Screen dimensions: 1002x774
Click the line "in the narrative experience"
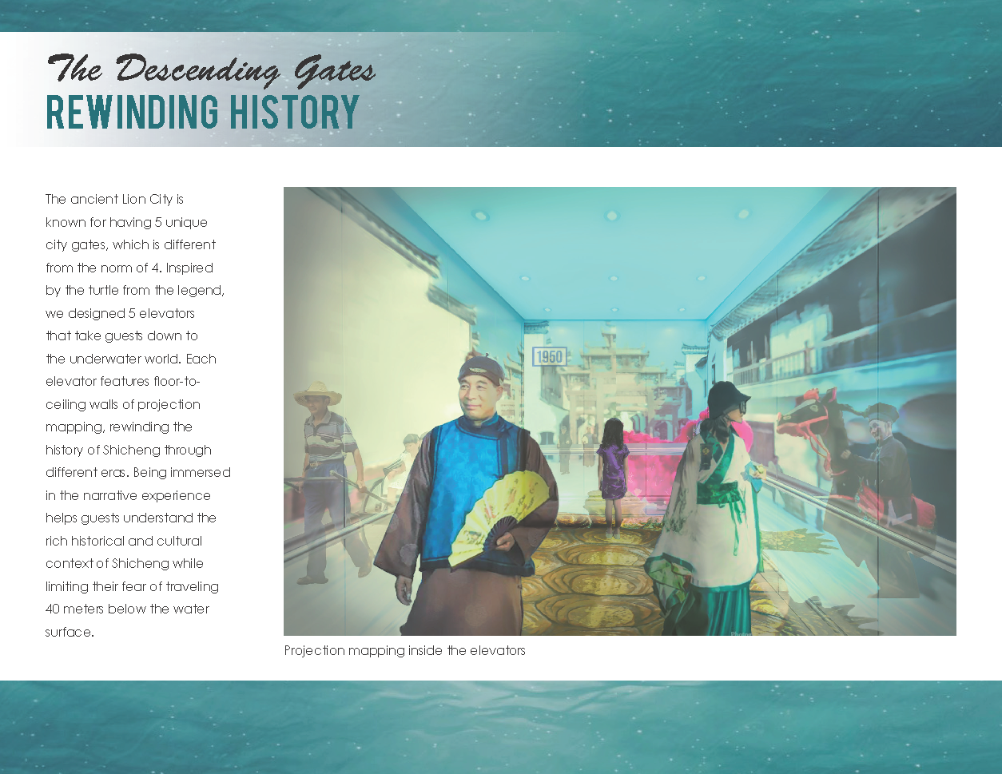[x=128, y=495]
